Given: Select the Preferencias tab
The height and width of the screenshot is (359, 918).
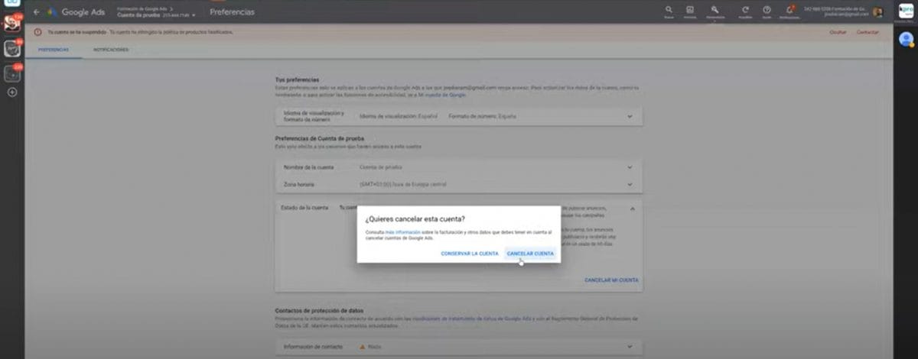Looking at the screenshot, I should 54,50.
